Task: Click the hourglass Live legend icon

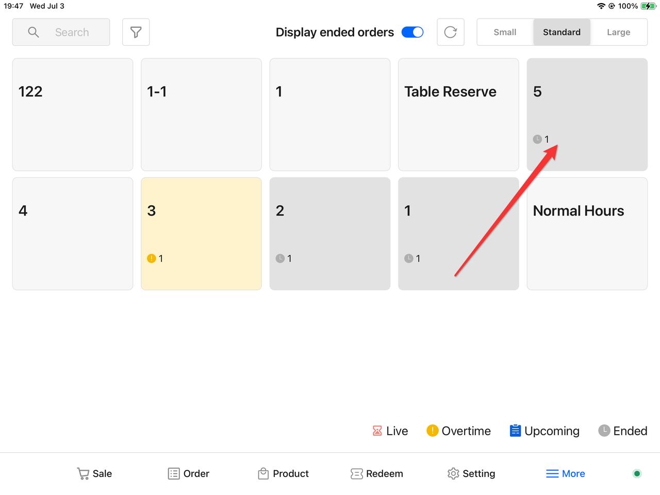Action: (377, 431)
